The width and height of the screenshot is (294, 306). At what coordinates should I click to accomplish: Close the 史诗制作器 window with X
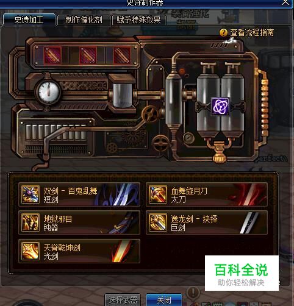285,2
